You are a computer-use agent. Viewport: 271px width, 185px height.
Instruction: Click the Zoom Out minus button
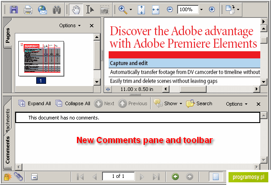(170, 9)
